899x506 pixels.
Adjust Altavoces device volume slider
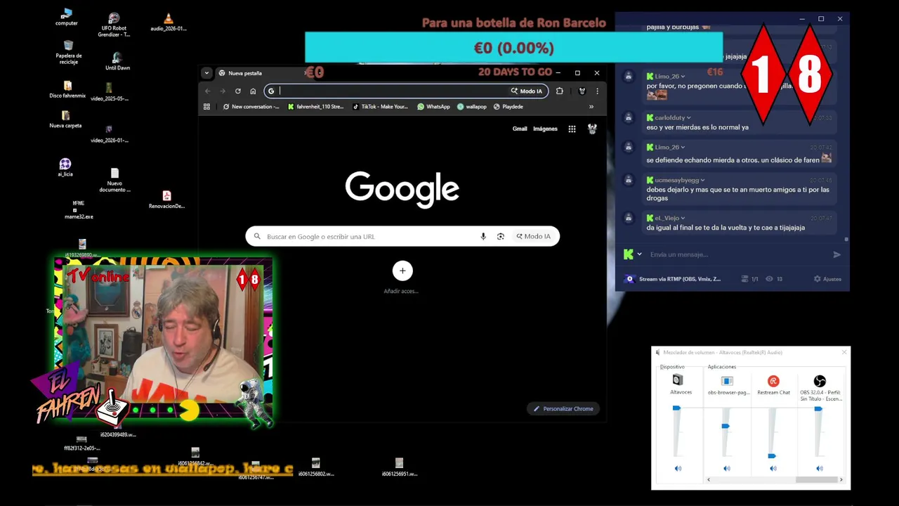[x=676, y=408]
